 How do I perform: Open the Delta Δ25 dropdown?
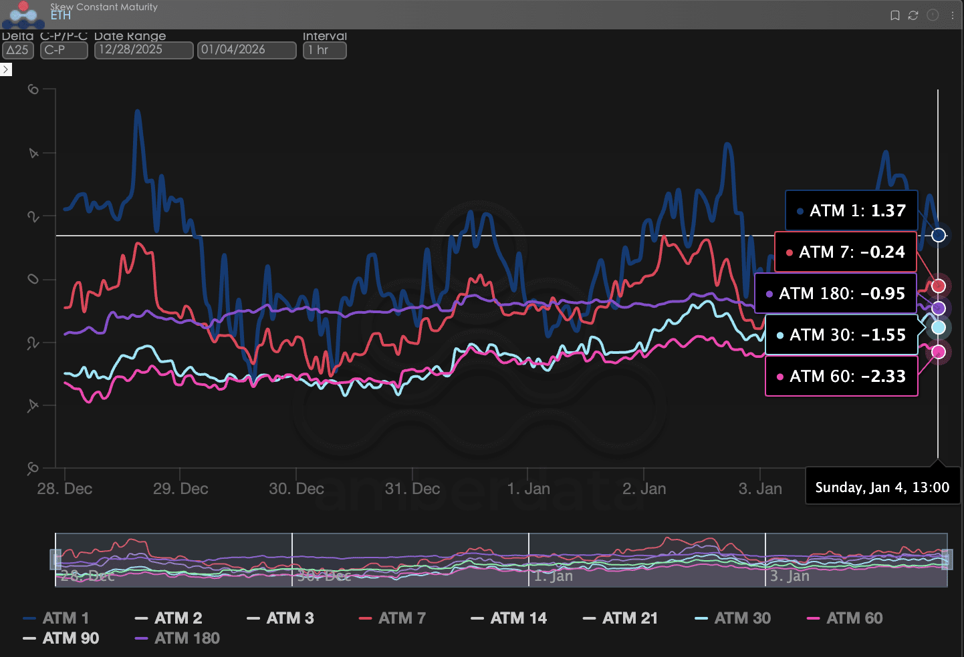tap(18, 50)
